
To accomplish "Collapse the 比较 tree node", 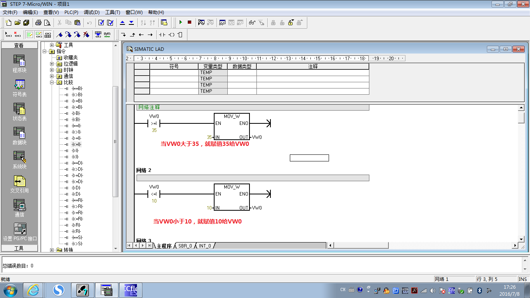I will point(52,82).
